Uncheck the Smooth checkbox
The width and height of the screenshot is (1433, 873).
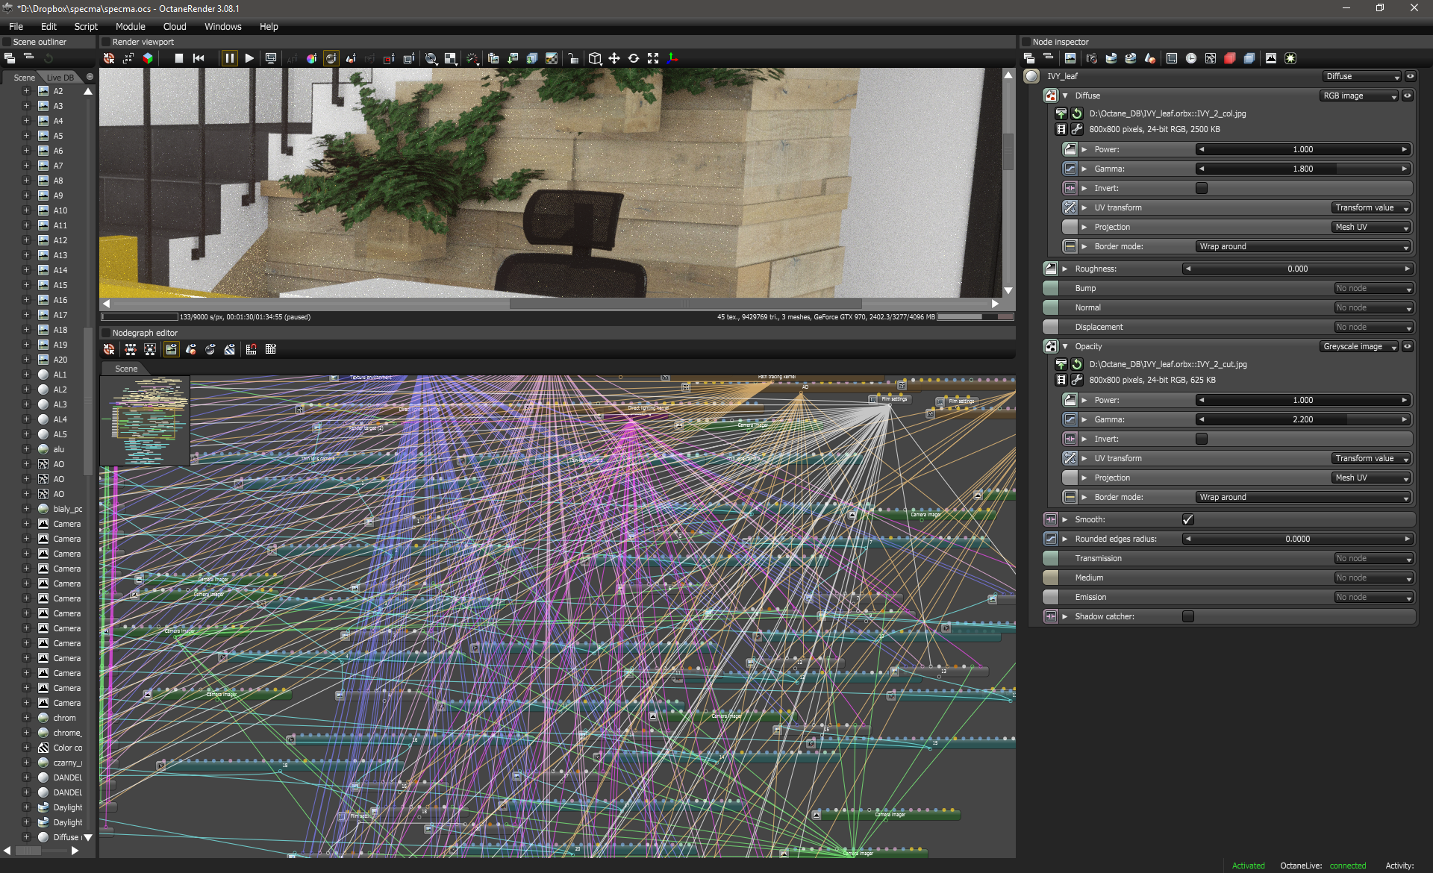pyautogui.click(x=1188, y=519)
